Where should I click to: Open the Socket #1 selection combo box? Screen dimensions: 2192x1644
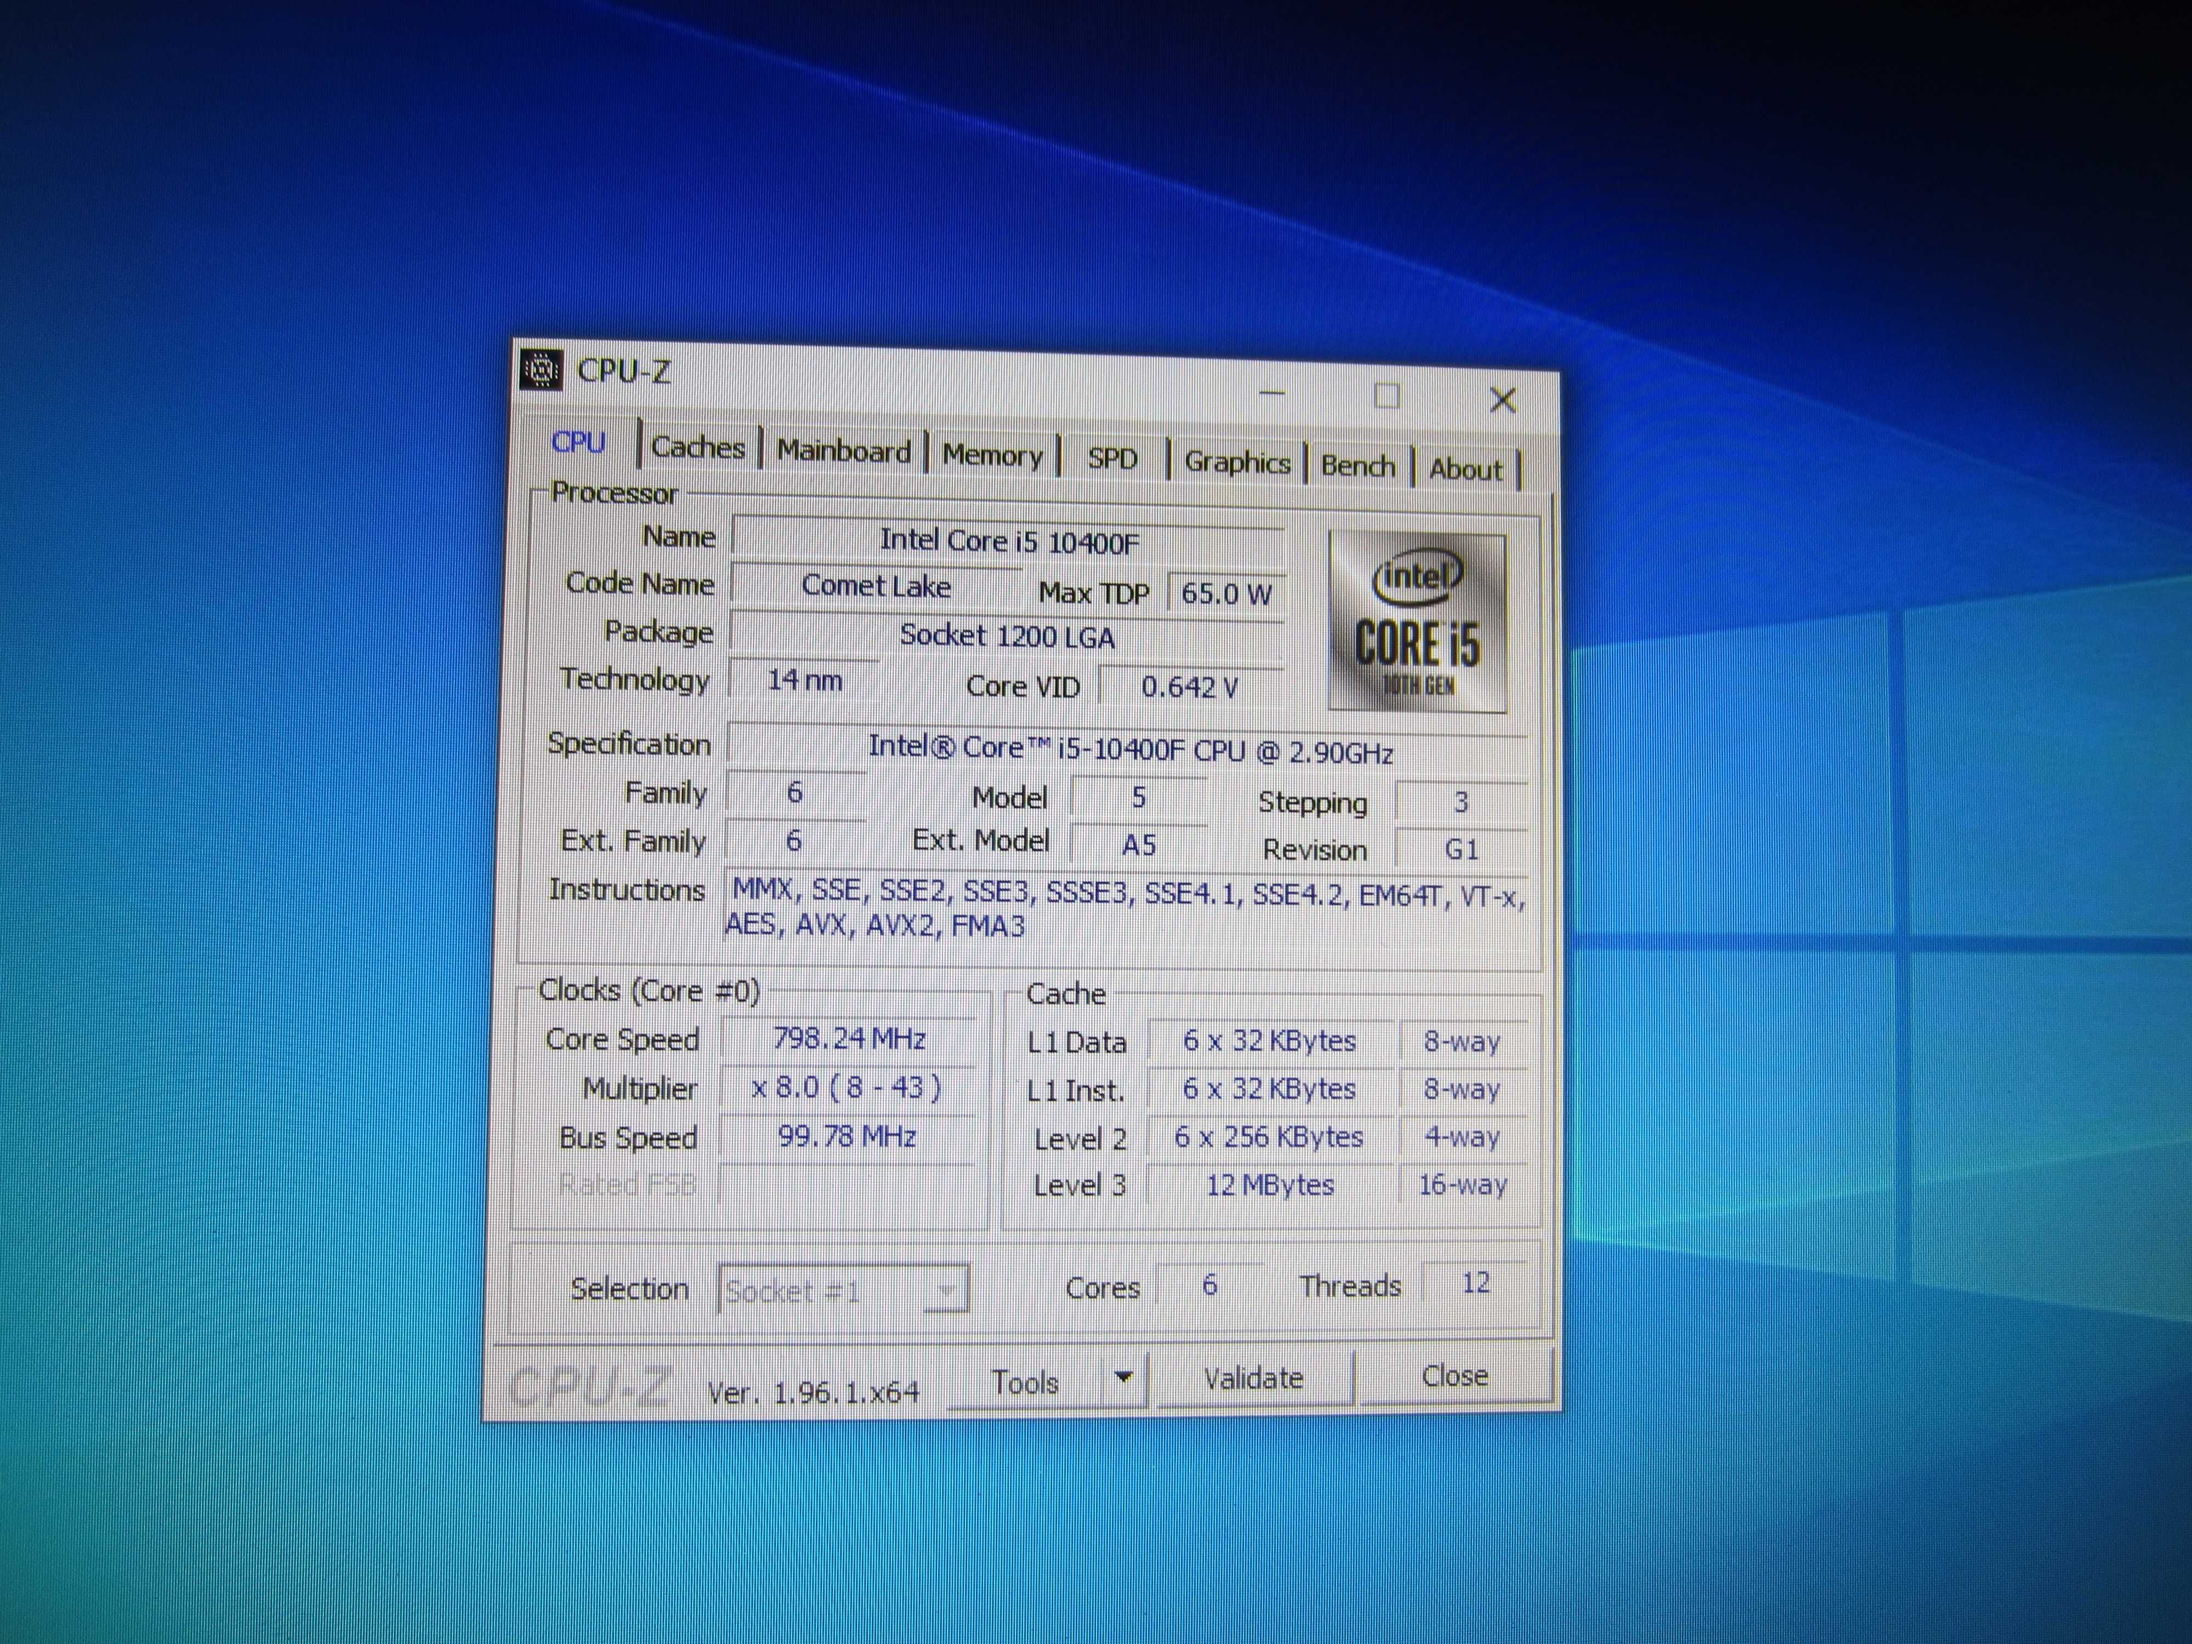coord(843,1289)
